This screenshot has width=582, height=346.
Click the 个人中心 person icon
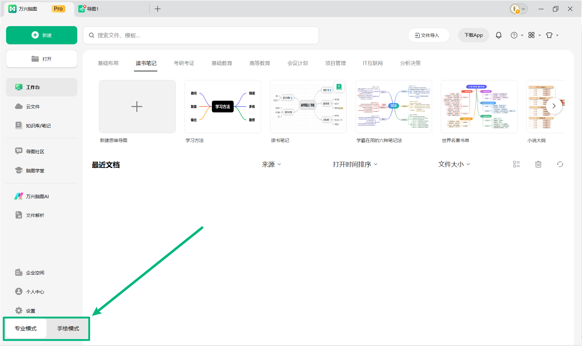pos(19,291)
